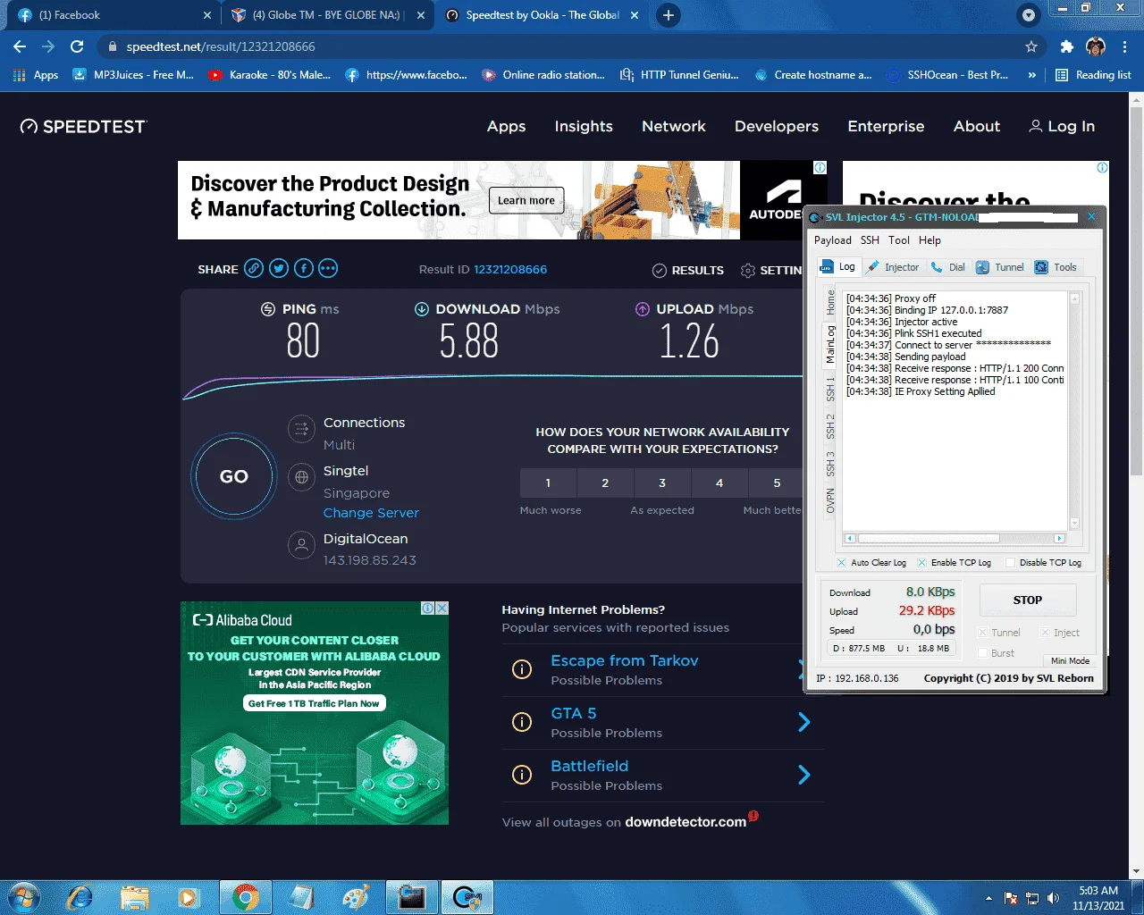Bookmark this page with star icon
The width and height of the screenshot is (1144, 915).
(1031, 46)
